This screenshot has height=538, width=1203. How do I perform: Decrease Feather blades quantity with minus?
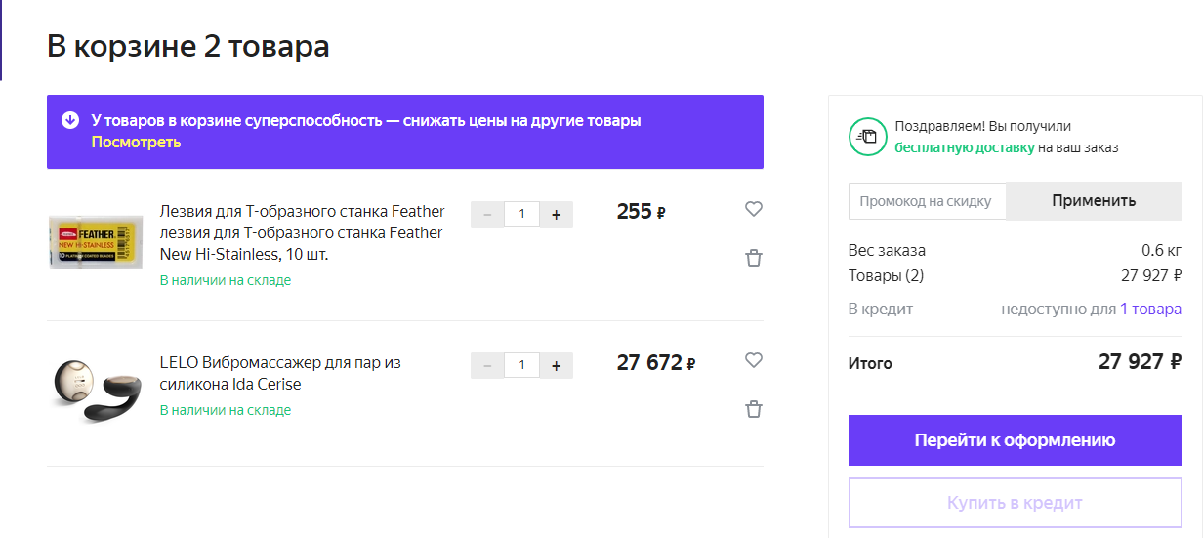(487, 214)
